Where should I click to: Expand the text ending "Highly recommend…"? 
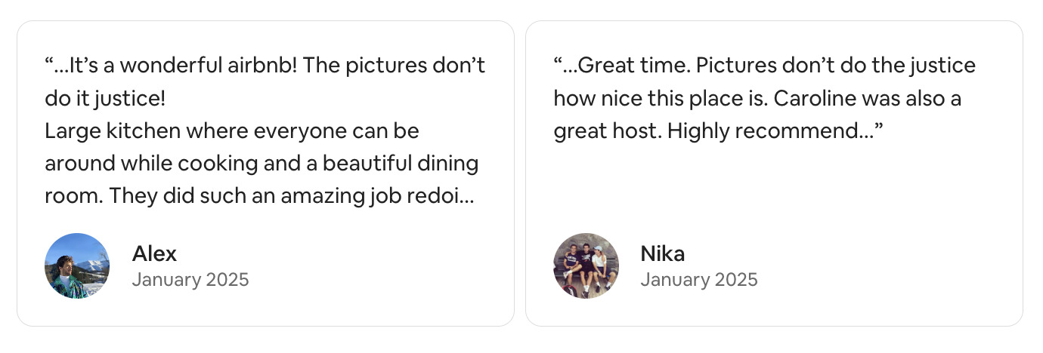point(775,131)
